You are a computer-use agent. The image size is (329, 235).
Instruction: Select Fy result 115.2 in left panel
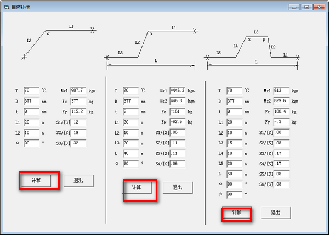pos(78,111)
